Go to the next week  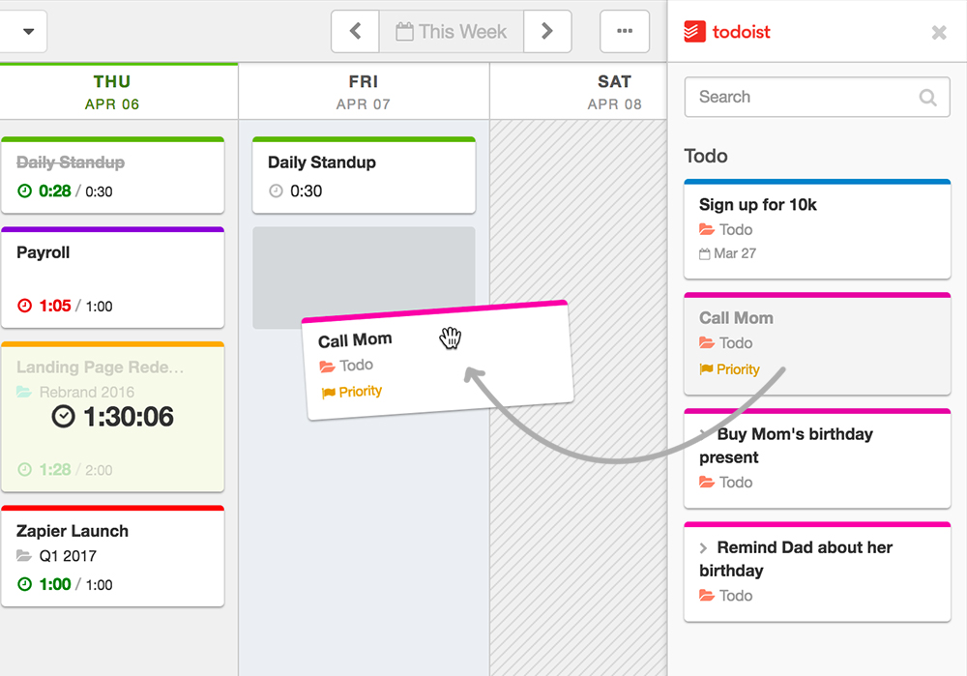(x=547, y=32)
